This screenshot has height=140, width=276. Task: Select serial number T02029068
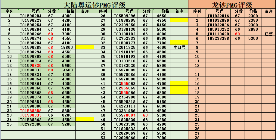[125, 138]
